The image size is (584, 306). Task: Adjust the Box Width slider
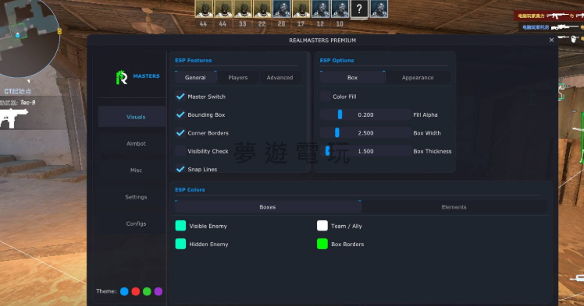pos(365,133)
